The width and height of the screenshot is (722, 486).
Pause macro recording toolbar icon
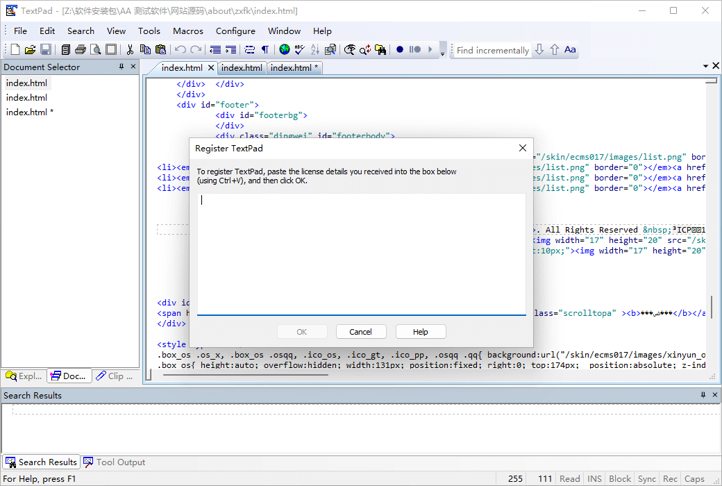pyautogui.click(x=415, y=49)
